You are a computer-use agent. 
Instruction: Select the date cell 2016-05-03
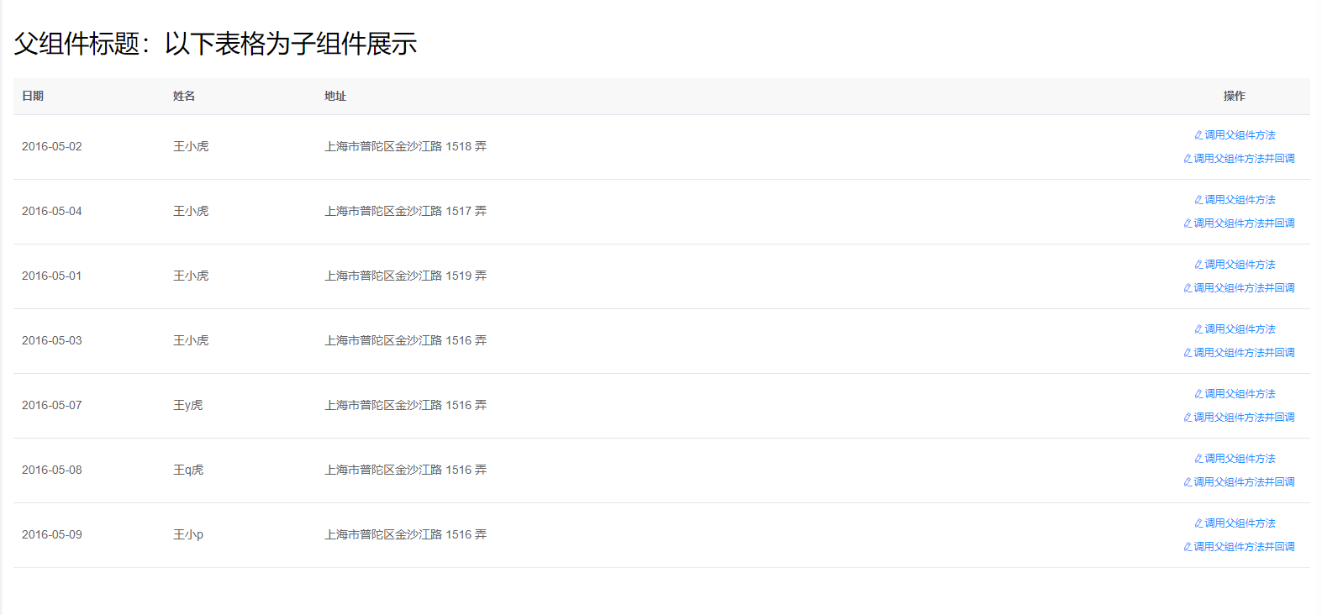52,341
